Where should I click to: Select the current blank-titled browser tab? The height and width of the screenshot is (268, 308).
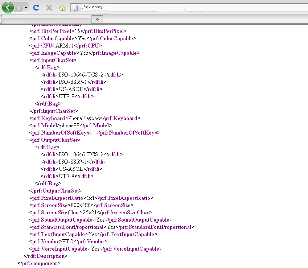(x=46, y=20)
